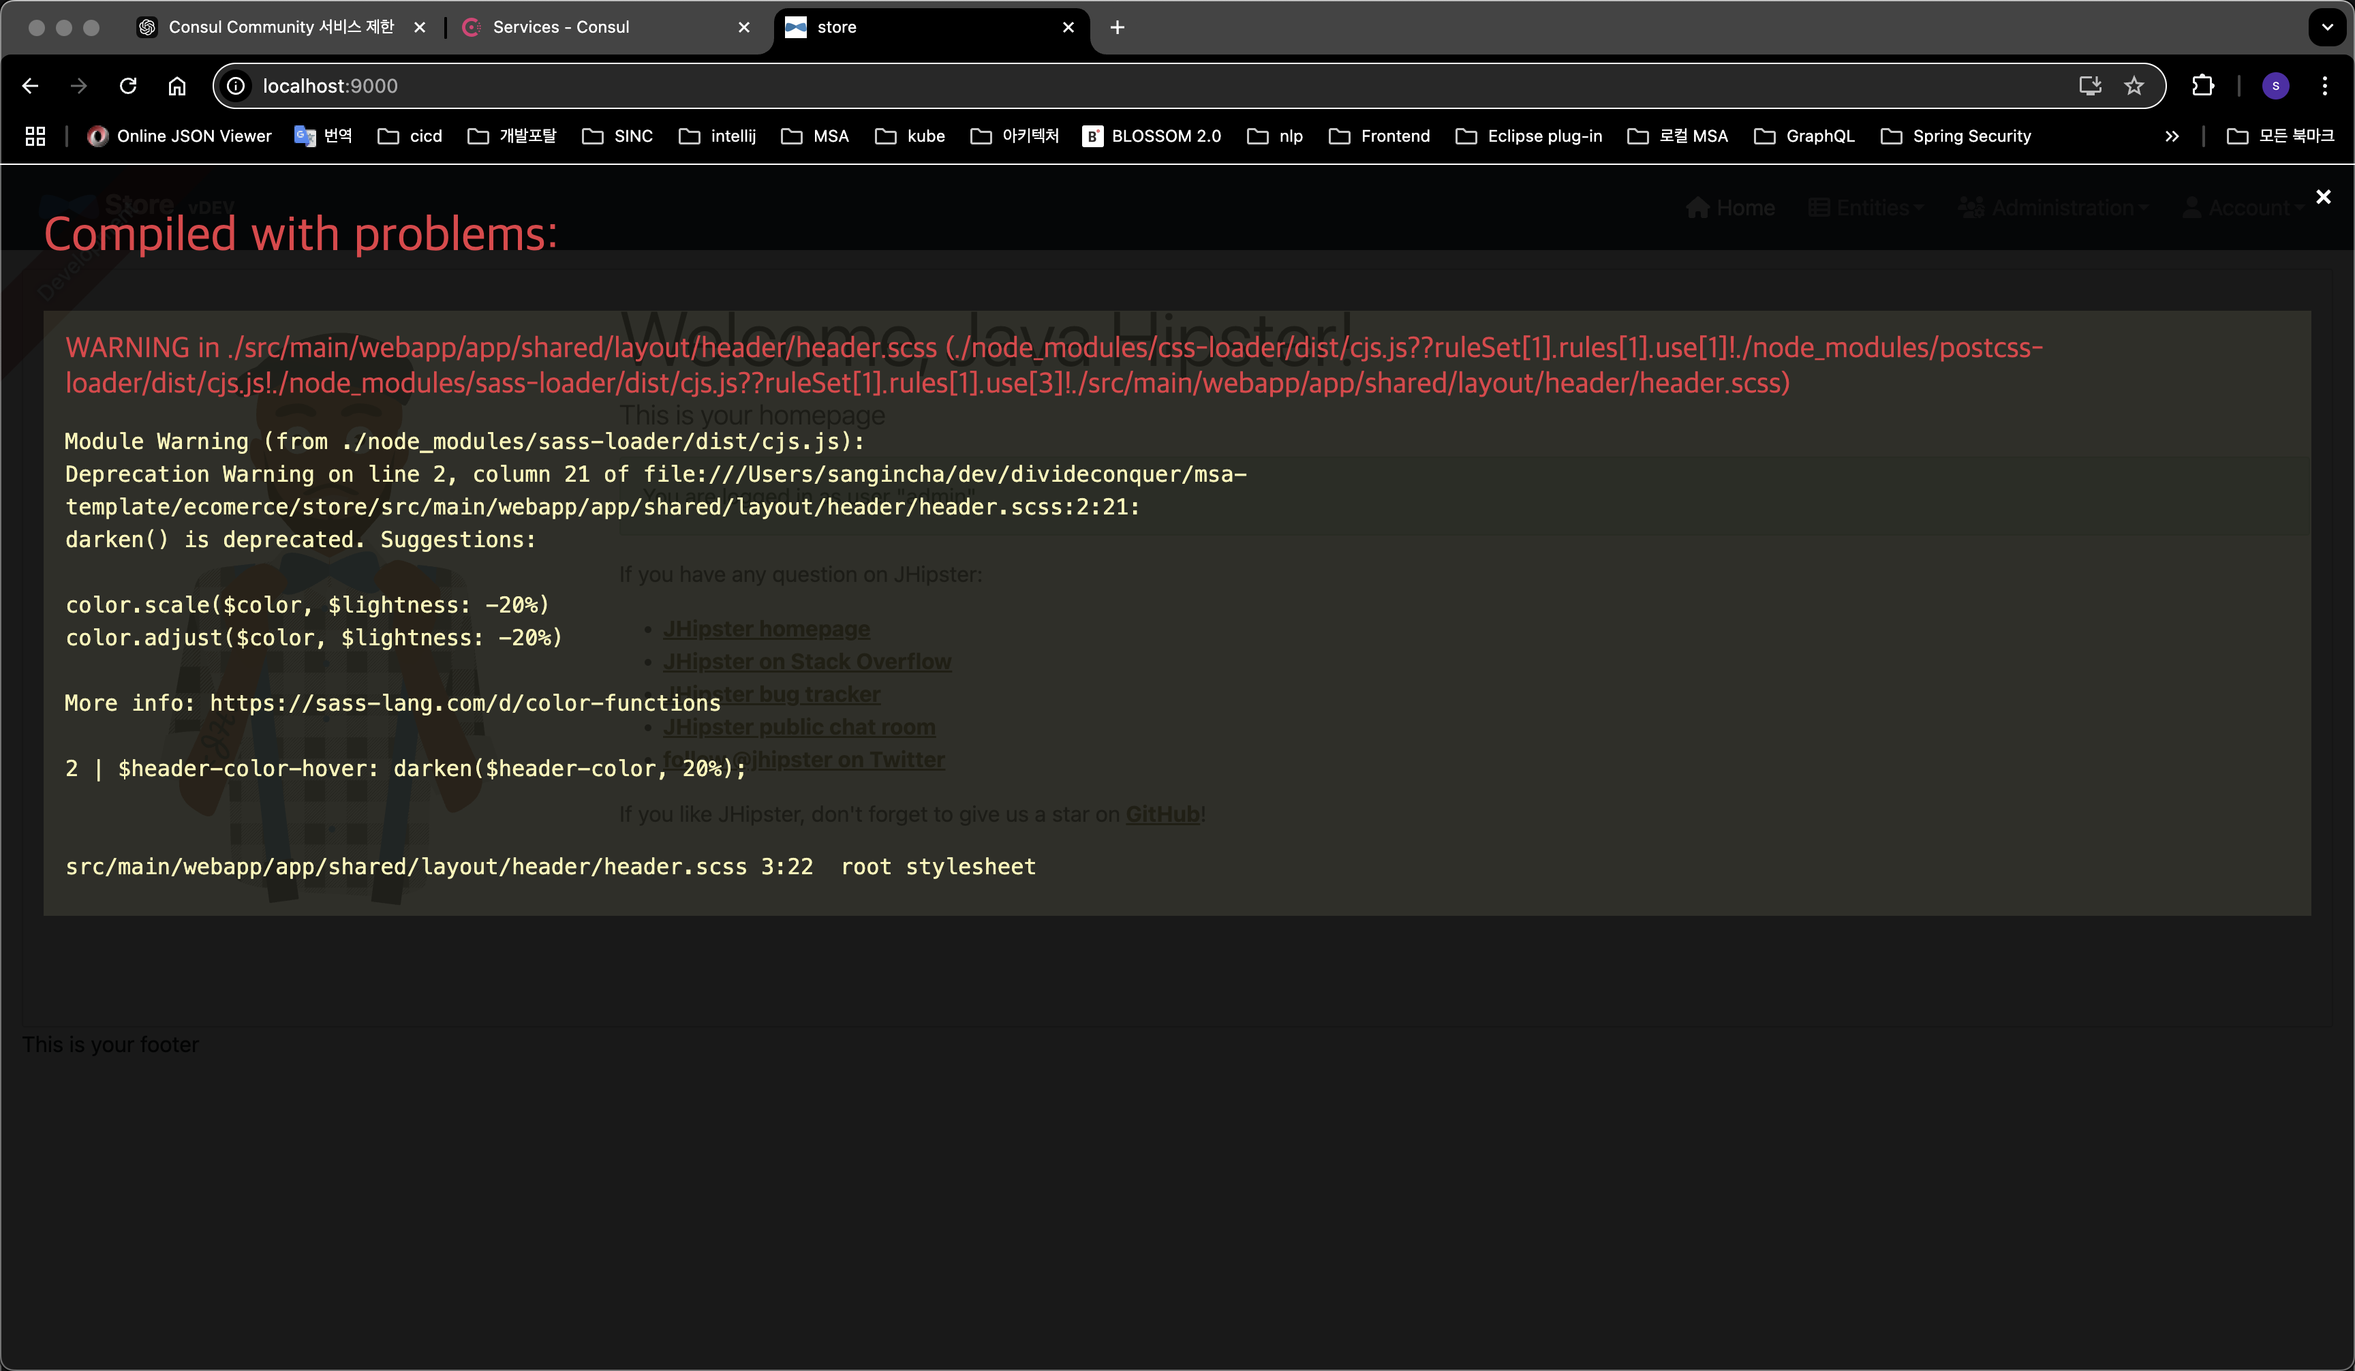Click the install app icon in address bar
The image size is (2355, 1371).
[2090, 86]
